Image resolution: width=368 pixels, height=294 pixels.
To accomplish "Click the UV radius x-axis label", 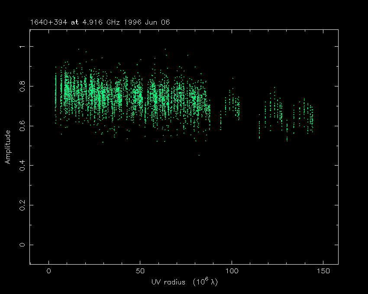I will (x=184, y=282).
